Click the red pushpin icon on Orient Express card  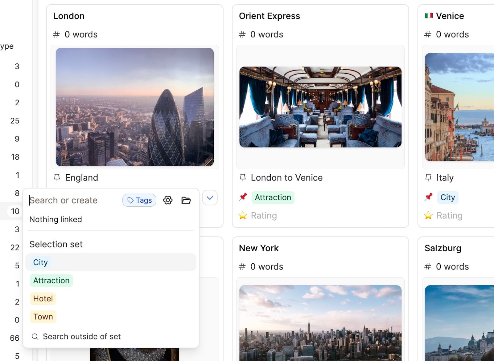pyautogui.click(x=243, y=197)
